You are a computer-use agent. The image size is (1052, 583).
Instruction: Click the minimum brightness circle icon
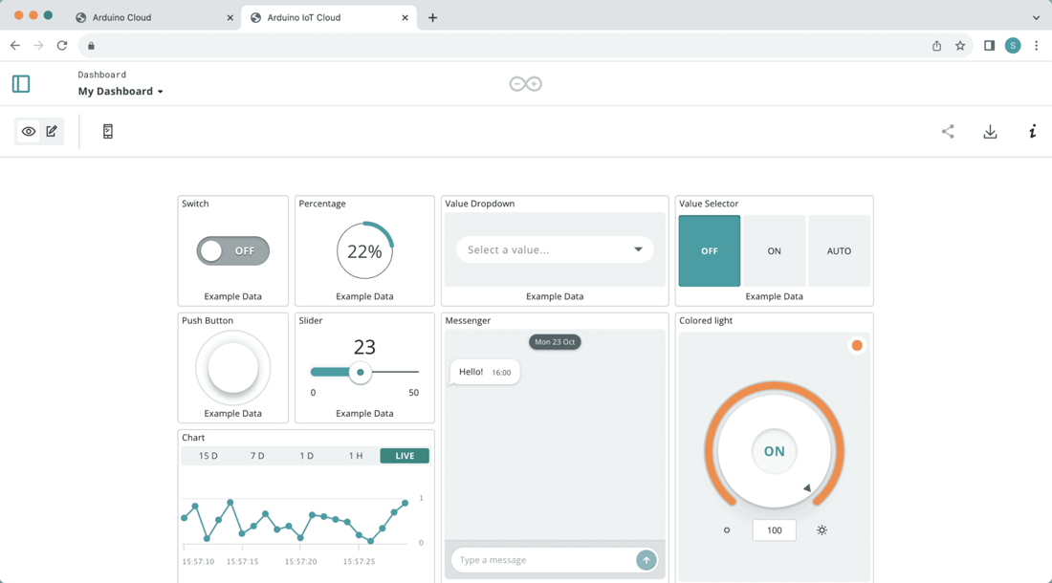coord(727,530)
